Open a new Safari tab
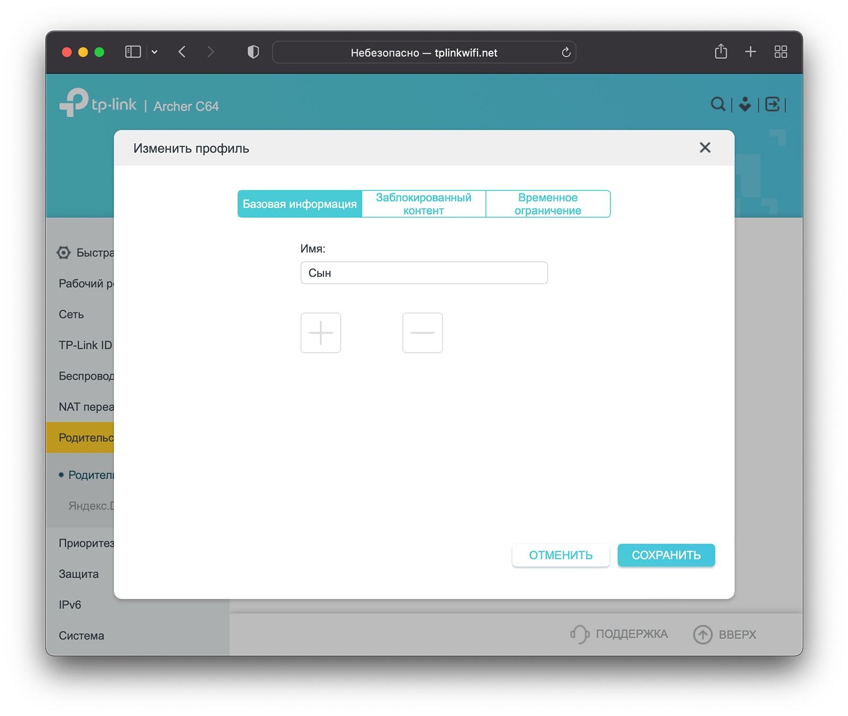Viewport: 848px width, 716px height. tap(750, 52)
